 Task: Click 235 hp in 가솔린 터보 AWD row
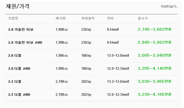coord(86,43)
